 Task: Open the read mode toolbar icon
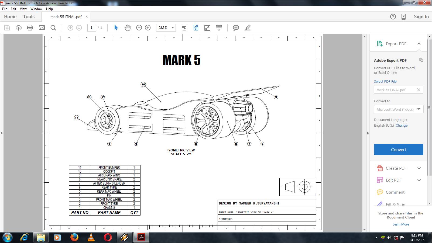tap(219, 27)
